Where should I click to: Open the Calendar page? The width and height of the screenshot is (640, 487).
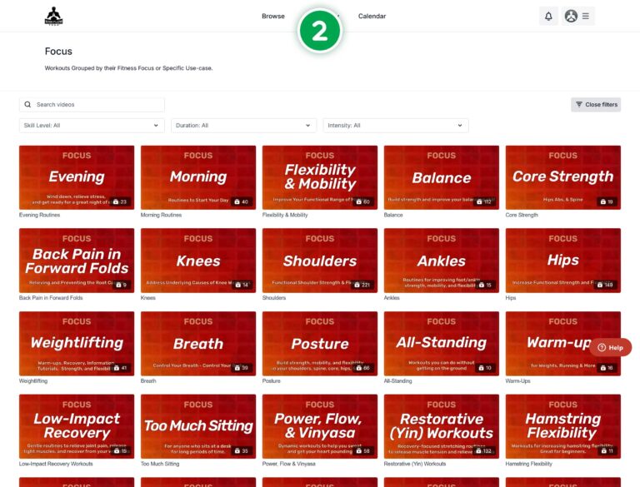[x=372, y=17]
